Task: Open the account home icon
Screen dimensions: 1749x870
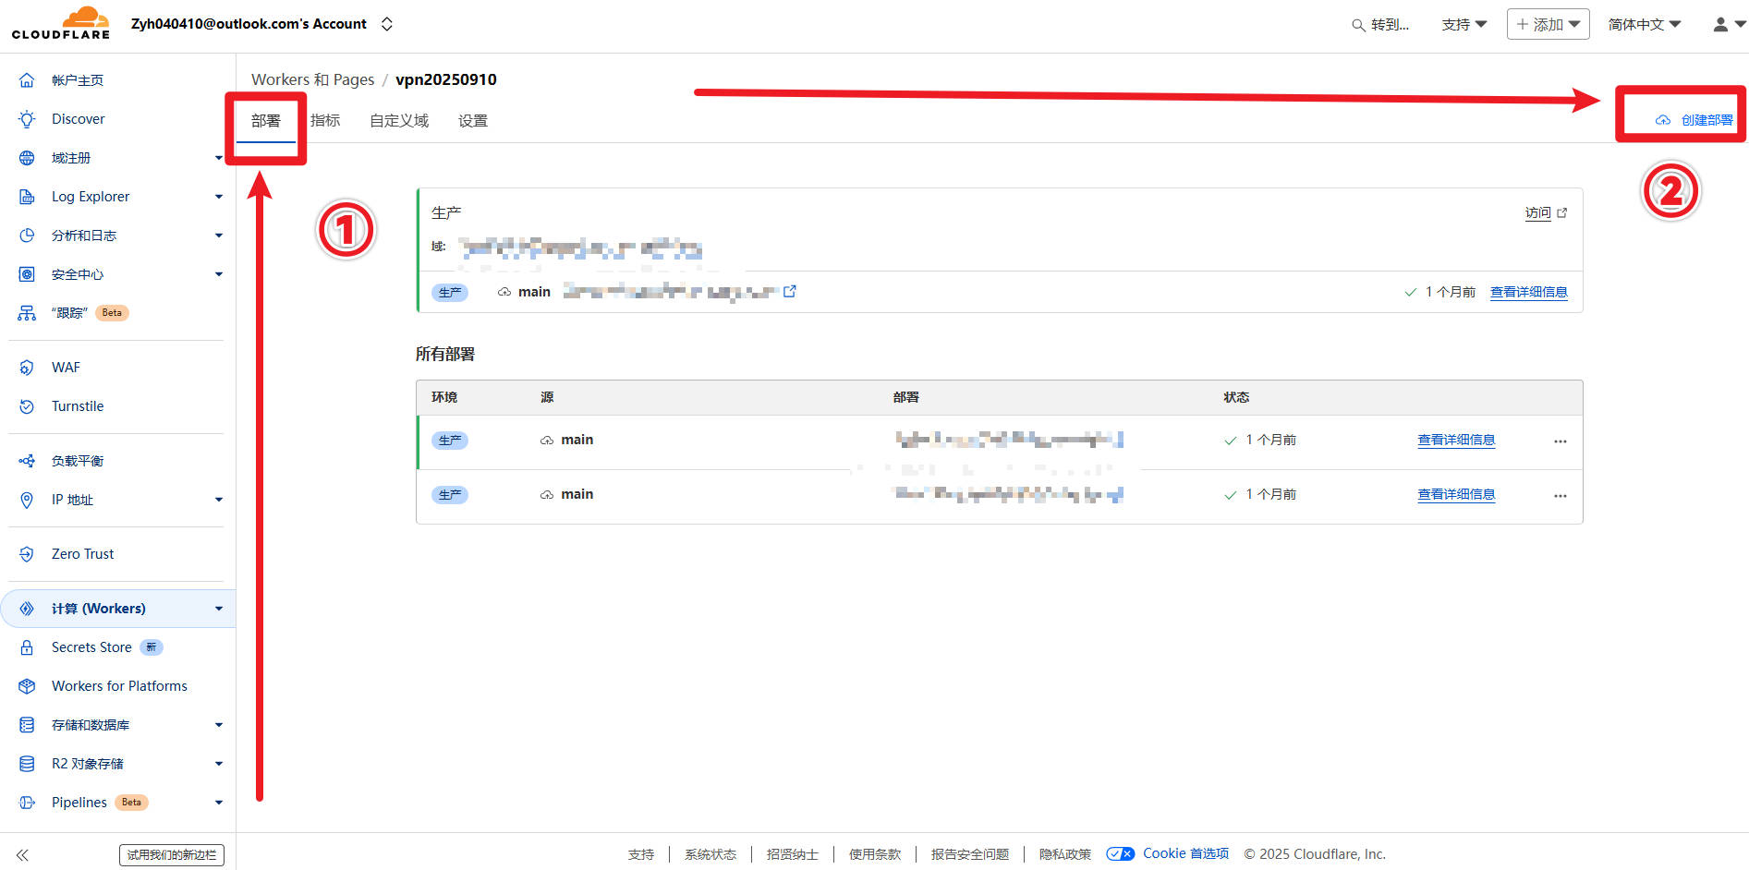Action: pyautogui.click(x=27, y=80)
